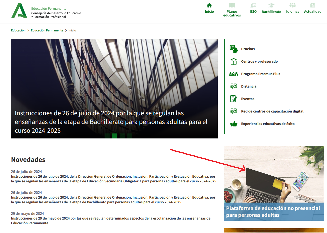Click the Educación Permanente header title
The image size is (327, 233).
pos(49,8)
